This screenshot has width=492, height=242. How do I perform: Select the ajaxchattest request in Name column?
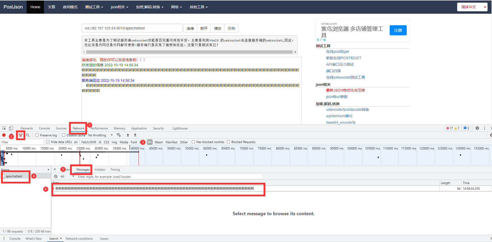[14, 176]
